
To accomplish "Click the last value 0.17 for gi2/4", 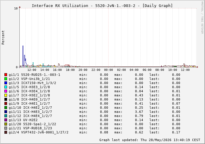I will (x=176, y=132).
